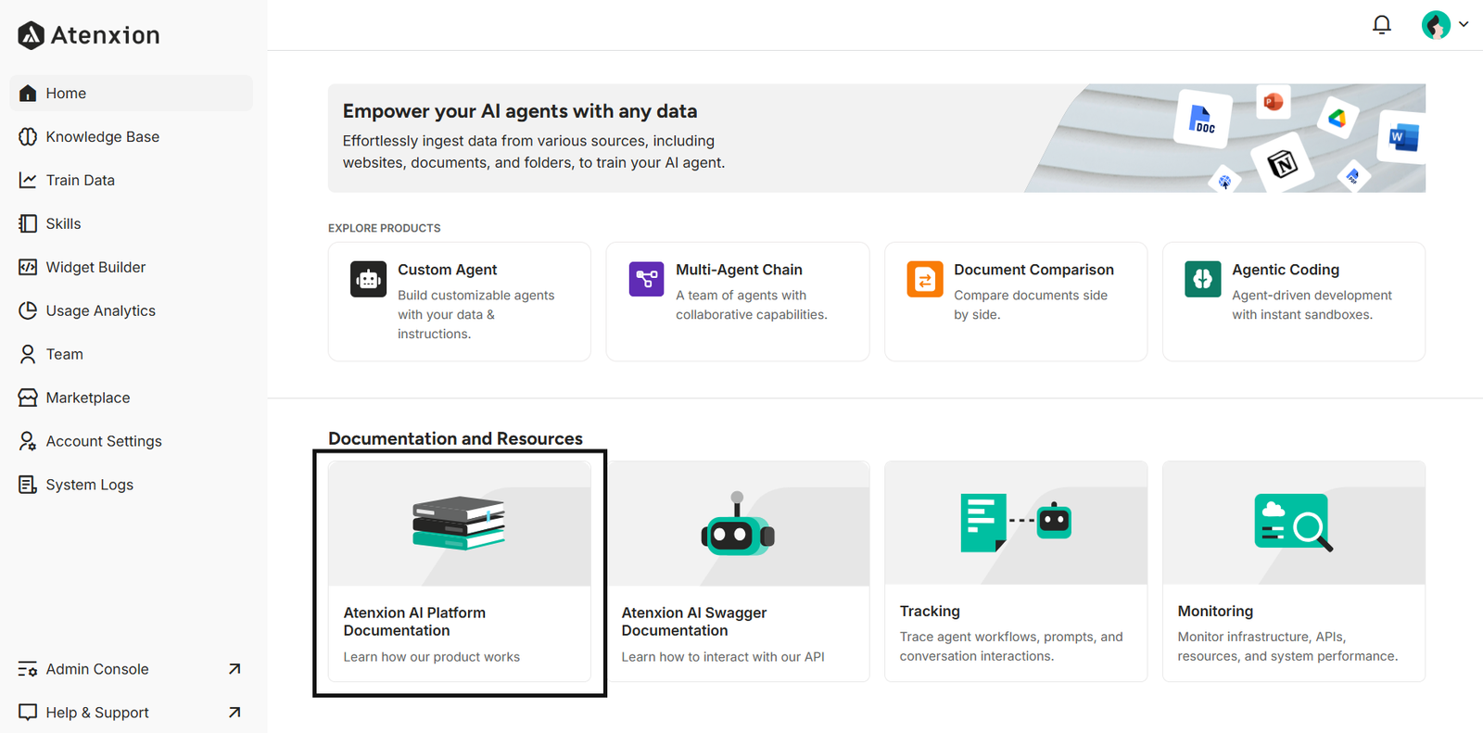This screenshot has width=1483, height=733.
Task: Click the Help & Support chat icon
Action: pos(28,713)
